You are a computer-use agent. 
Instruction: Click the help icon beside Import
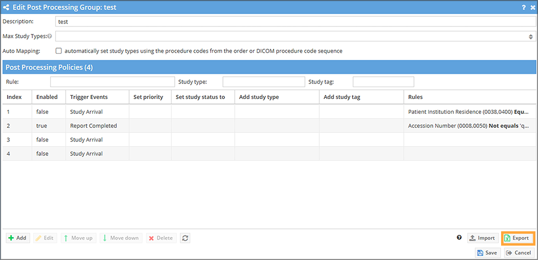coord(459,238)
